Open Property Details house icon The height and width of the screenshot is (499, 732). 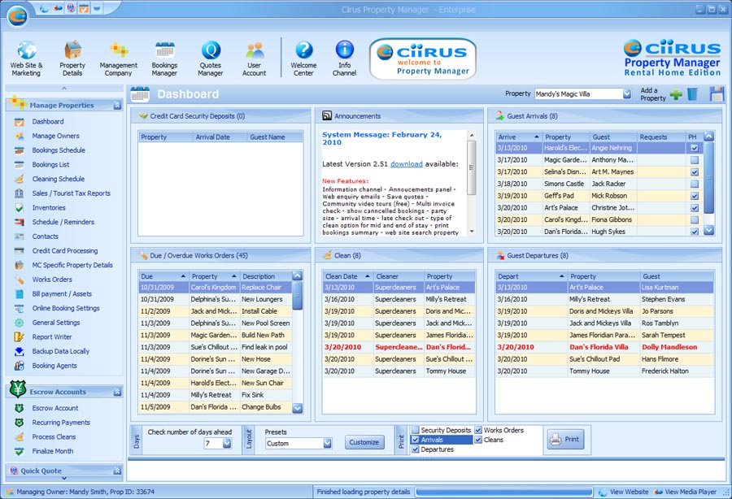72,50
